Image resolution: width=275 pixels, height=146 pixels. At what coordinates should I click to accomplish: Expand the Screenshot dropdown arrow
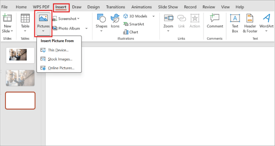78,18
